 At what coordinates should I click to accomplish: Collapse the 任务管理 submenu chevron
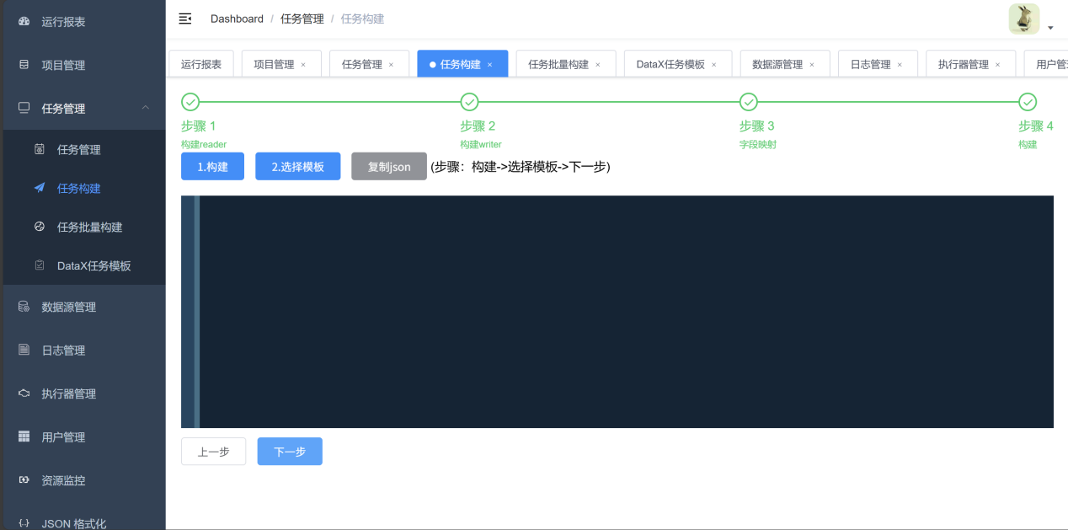click(x=146, y=108)
